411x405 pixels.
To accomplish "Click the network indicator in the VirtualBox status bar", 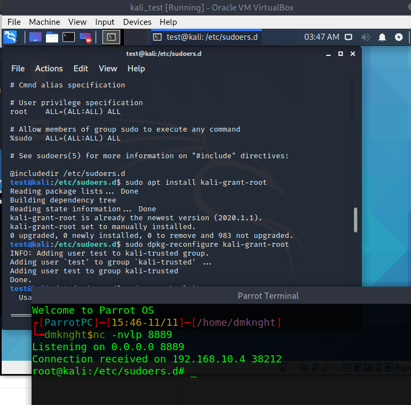I will (315, 367).
